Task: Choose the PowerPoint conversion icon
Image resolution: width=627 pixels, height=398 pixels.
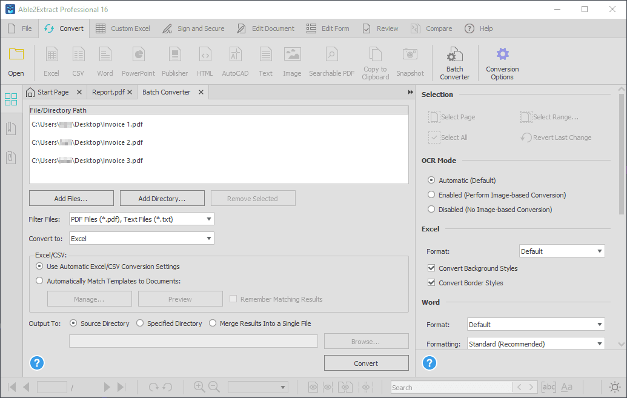Action: [138, 55]
